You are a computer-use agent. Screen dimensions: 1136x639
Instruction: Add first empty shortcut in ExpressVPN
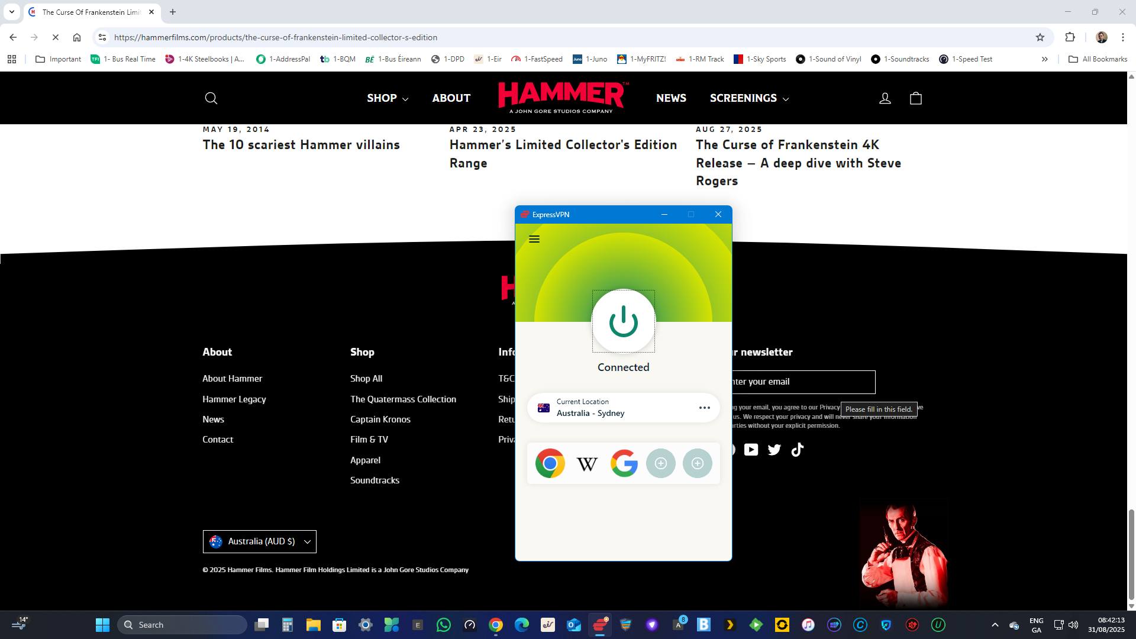pyautogui.click(x=661, y=463)
